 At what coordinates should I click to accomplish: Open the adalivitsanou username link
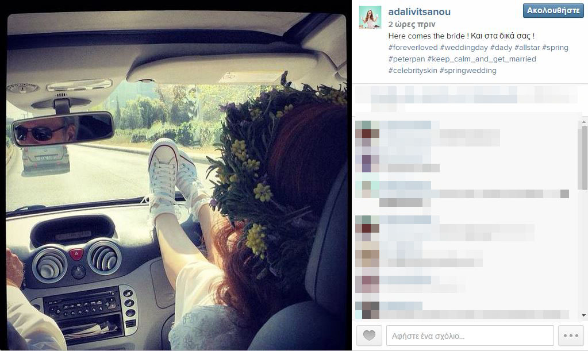(419, 11)
